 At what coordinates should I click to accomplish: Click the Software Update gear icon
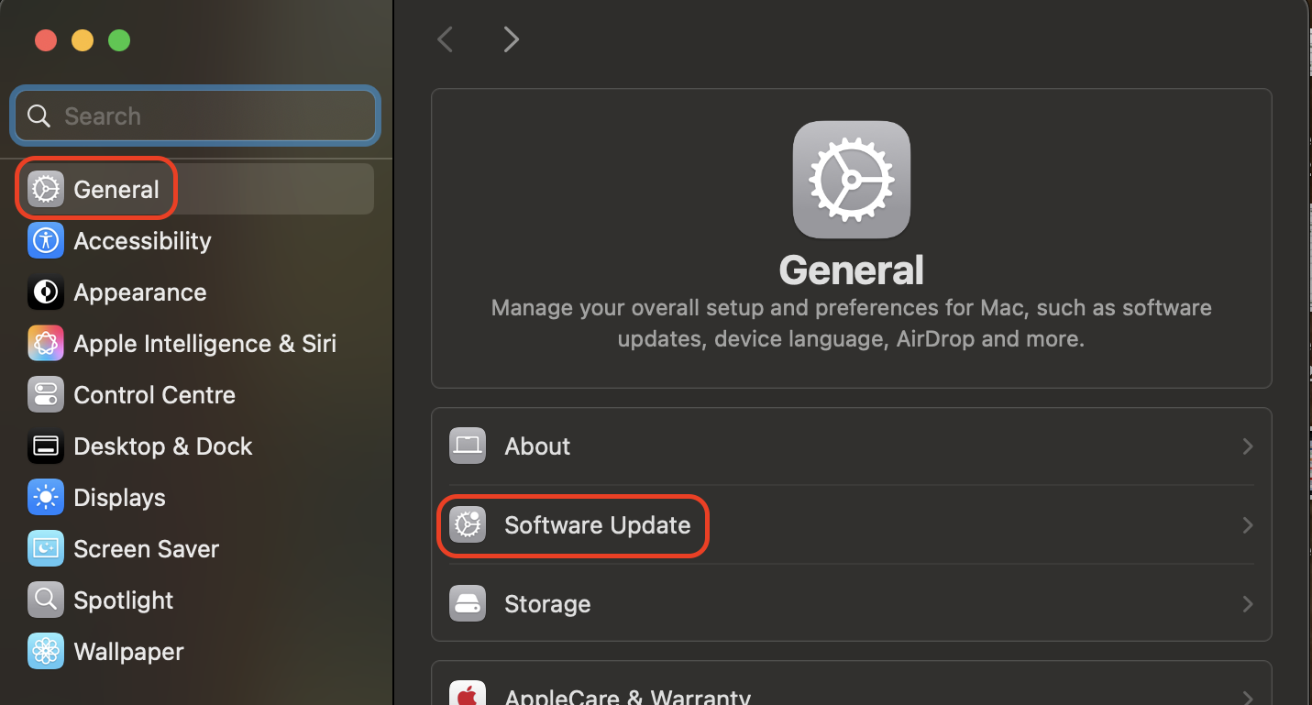click(x=468, y=524)
